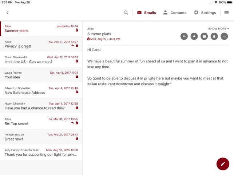This screenshot has height=175, width=234.
Task: Switch to the Emails tab
Action: coord(146,13)
